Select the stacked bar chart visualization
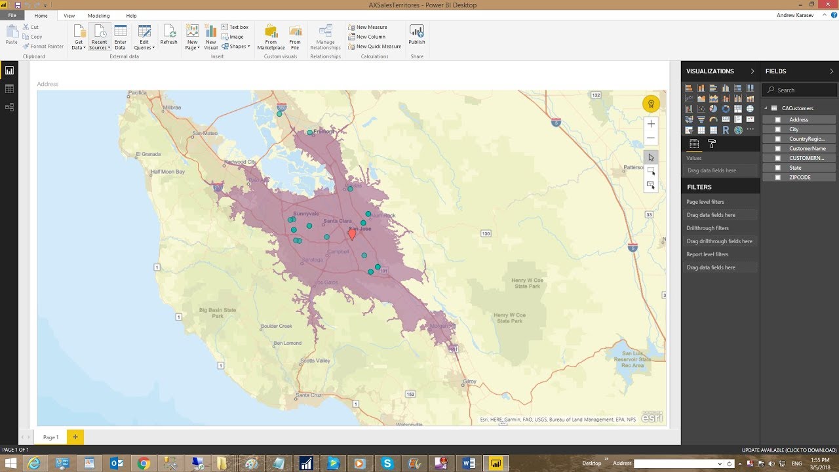This screenshot has width=839, height=472. [689, 88]
